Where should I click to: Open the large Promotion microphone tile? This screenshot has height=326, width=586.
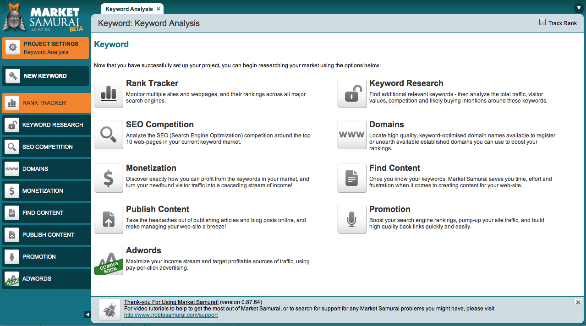(x=352, y=219)
